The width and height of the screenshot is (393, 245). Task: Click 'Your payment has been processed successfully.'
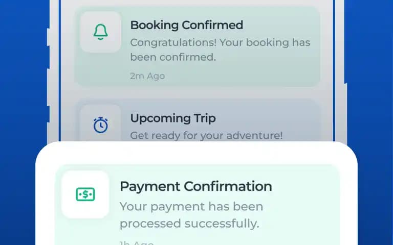tap(191, 215)
